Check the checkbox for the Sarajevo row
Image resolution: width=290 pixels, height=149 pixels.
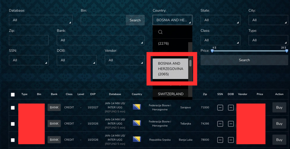pyautogui.click(x=13, y=108)
